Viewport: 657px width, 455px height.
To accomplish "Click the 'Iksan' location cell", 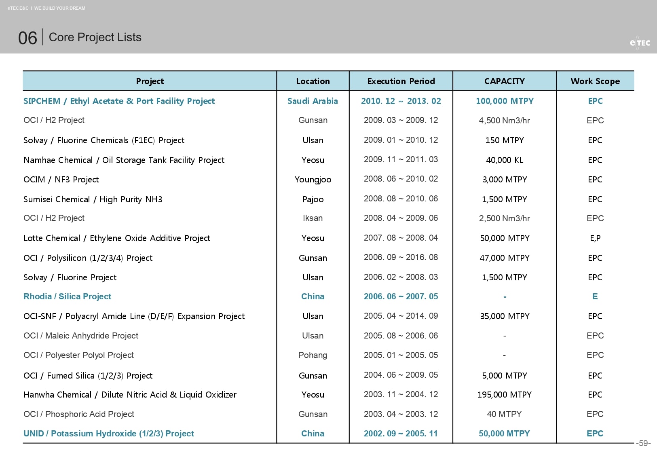I will pyautogui.click(x=313, y=218).
